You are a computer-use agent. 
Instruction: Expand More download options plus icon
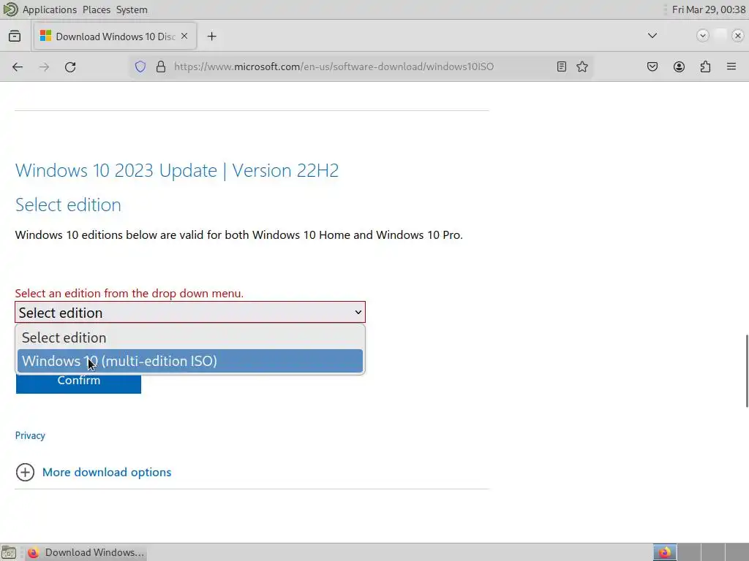click(x=25, y=473)
